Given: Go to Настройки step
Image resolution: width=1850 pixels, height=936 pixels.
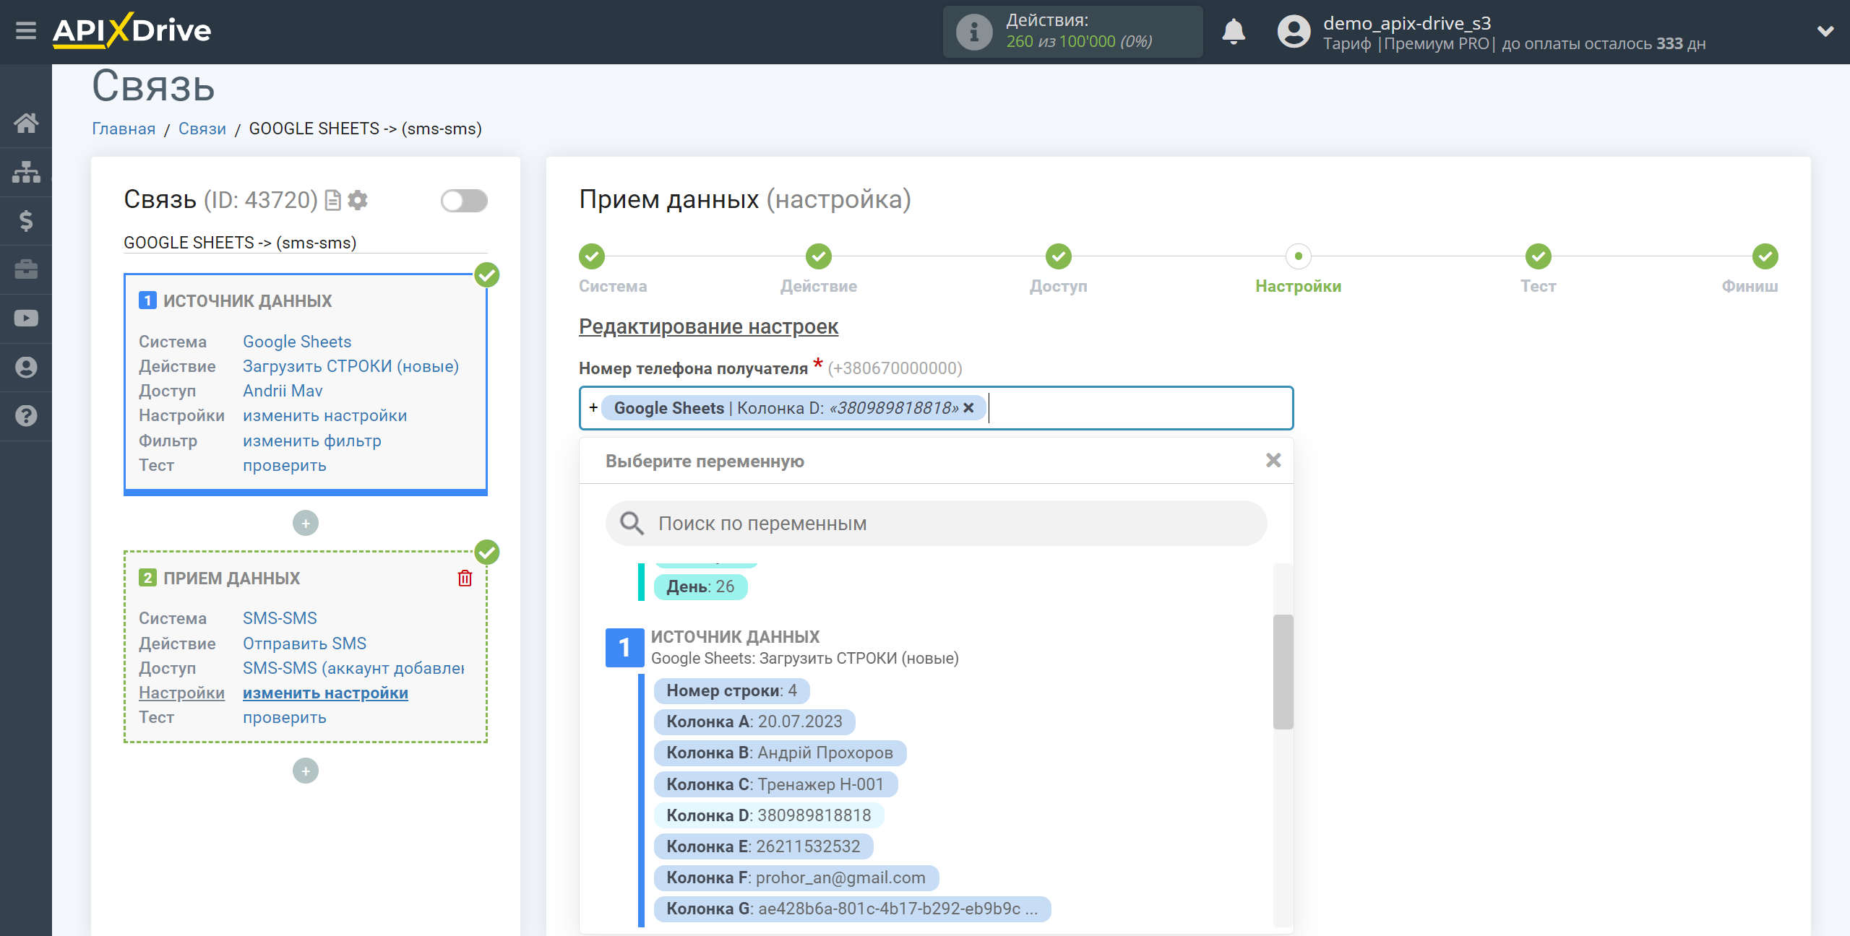Looking at the screenshot, I should coord(1299,256).
